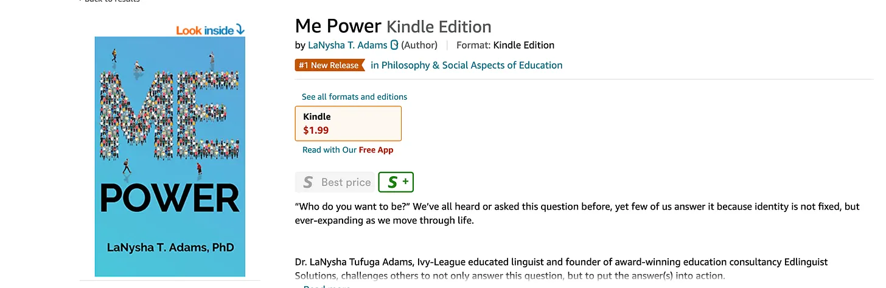Click the author name on book cover
This screenshot has height=288, width=886.
coord(170,248)
